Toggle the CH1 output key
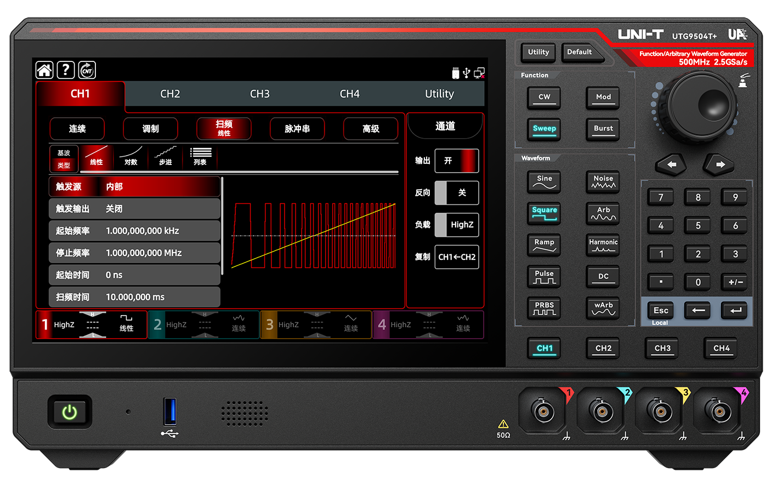This screenshot has height=484, width=777. [545, 349]
